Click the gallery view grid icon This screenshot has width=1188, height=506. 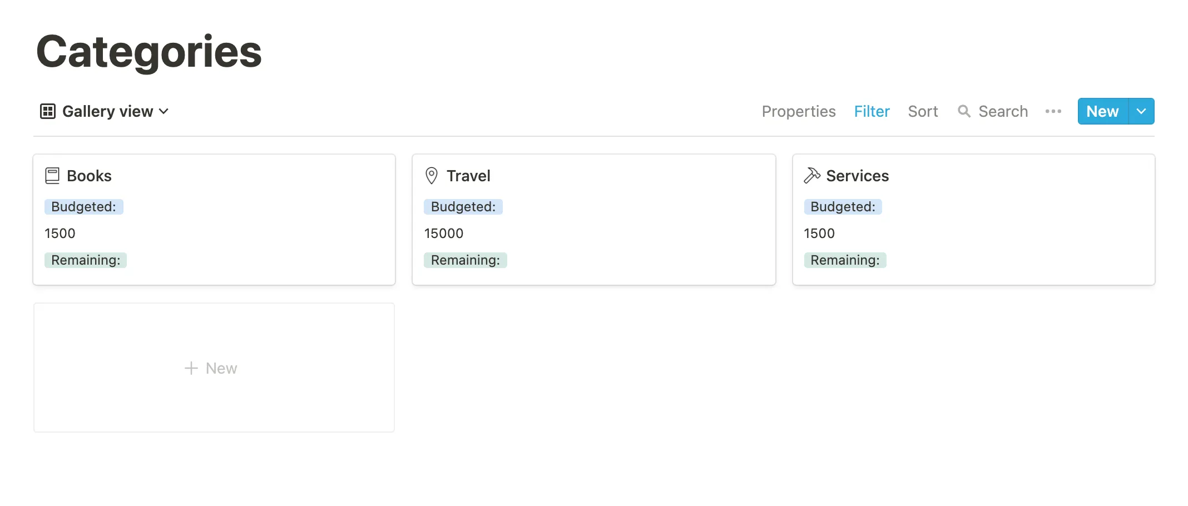click(x=48, y=111)
